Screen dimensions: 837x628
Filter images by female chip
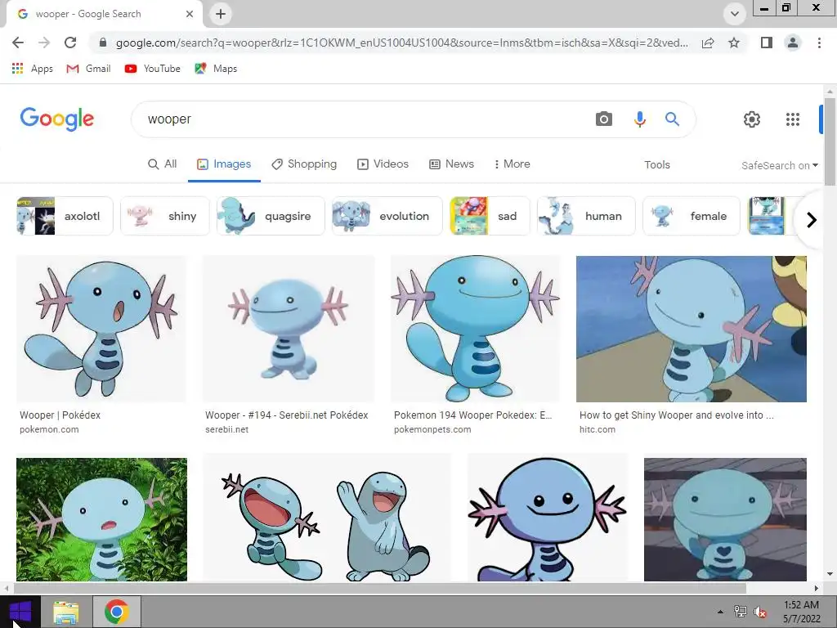(x=692, y=216)
